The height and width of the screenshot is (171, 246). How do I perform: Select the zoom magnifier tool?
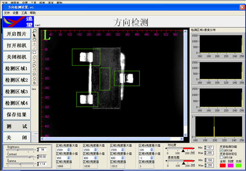35,31
